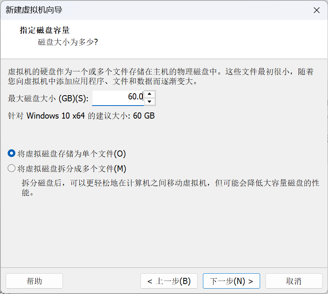The width and height of the screenshot is (328, 294).
Task: Click the up arrow of disk size spinner
Action: pyautogui.click(x=149, y=94)
